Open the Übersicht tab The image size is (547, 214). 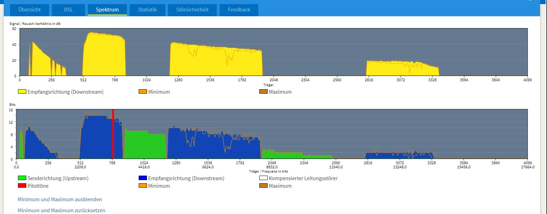(29, 10)
